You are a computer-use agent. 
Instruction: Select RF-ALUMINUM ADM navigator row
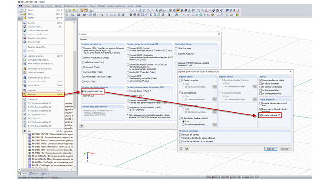click(50, 159)
